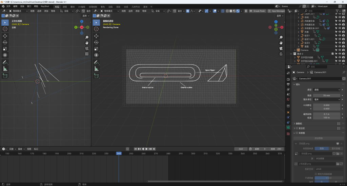Adjust the 不透明度 0.500 slider
Viewport: 347px width, 186px height.
329,178
